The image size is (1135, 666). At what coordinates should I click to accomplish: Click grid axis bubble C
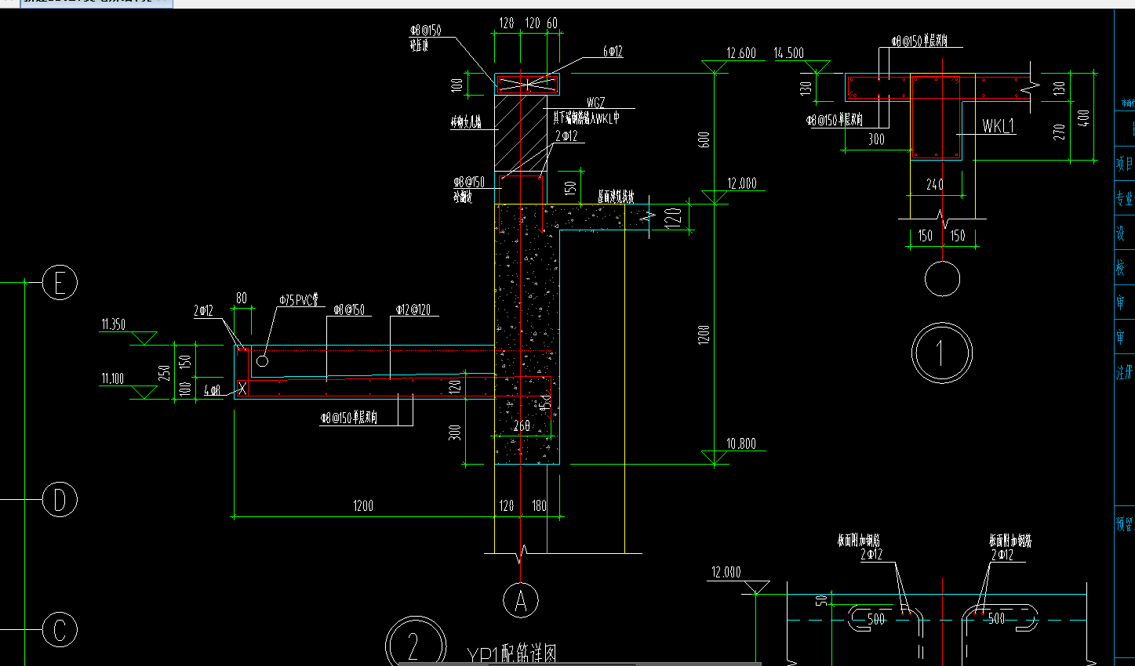(60, 630)
